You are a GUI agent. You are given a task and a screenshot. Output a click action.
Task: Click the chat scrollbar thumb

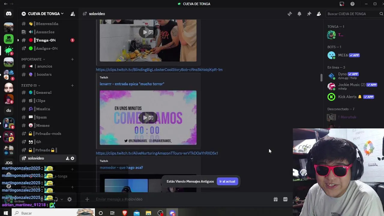[x=321, y=77]
